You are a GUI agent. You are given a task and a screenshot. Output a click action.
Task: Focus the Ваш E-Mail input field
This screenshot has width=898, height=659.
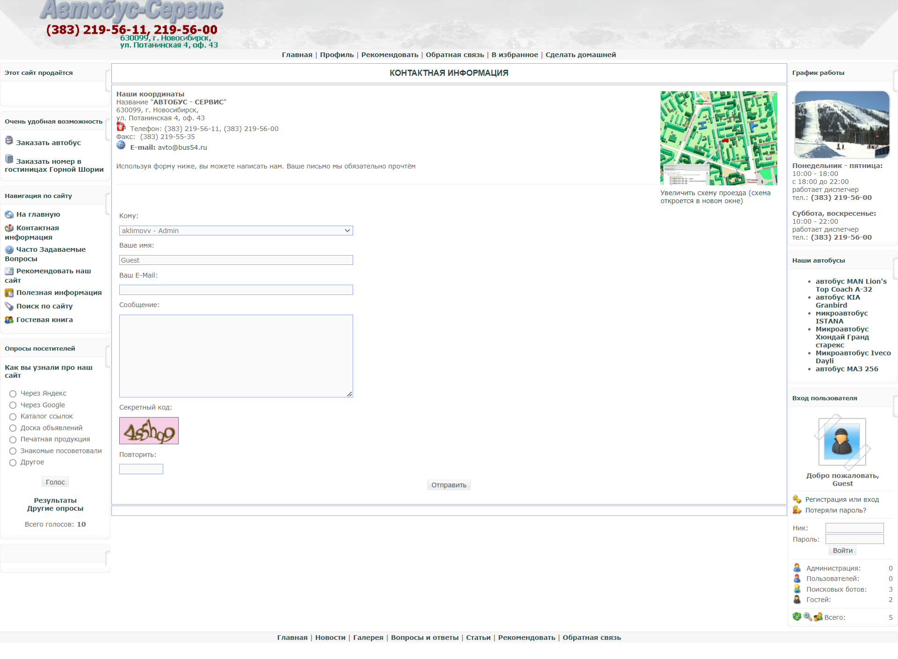(236, 290)
